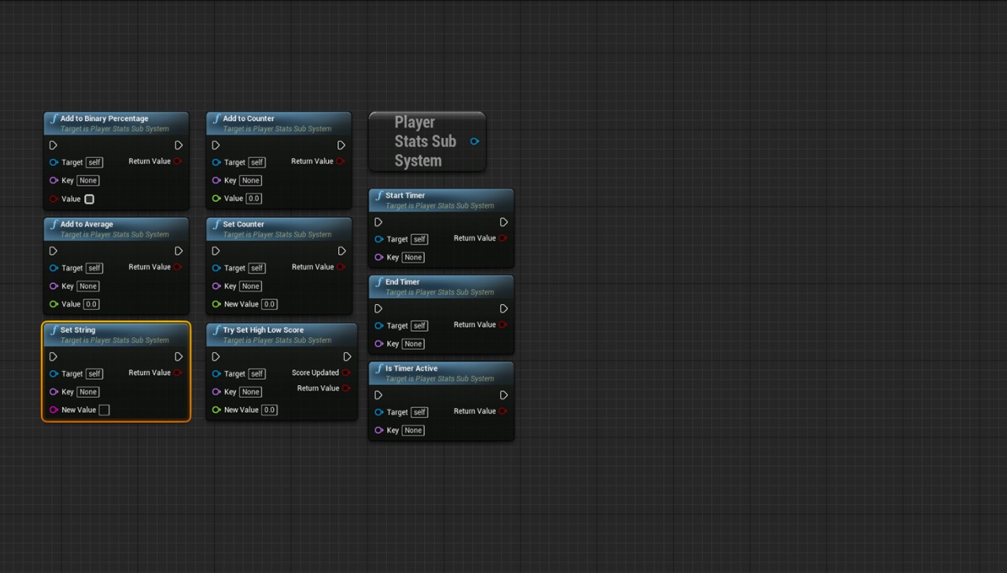Click the output execution pin on Add to Counter
The width and height of the screenshot is (1007, 573).
coord(341,145)
